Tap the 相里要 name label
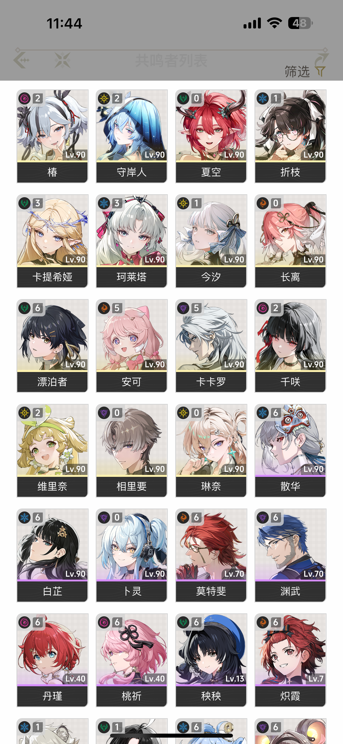 132,486
